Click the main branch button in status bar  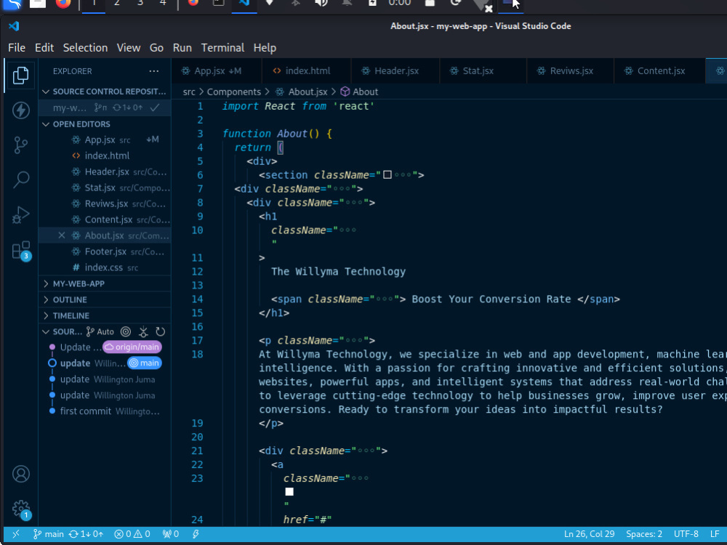coord(48,534)
